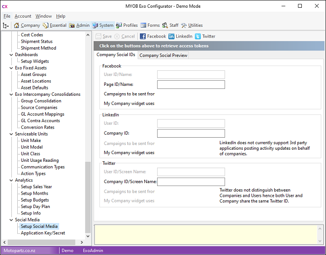Image resolution: width=326 pixels, height=255 pixels.
Task: Select Setup Sales Year tree item
Action: (x=36, y=187)
